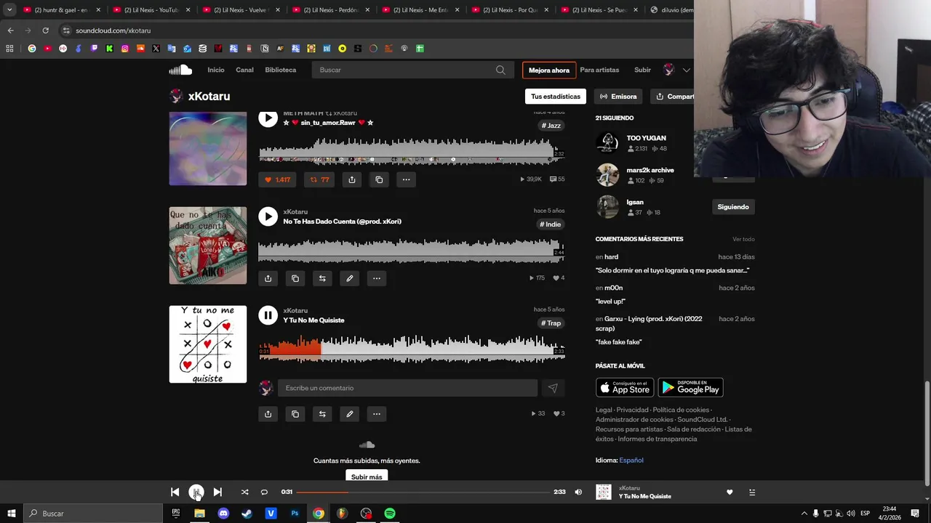931x523 pixels.
Task: Open the No Te Has Dado Cuenta artwork
Action: click(x=208, y=246)
